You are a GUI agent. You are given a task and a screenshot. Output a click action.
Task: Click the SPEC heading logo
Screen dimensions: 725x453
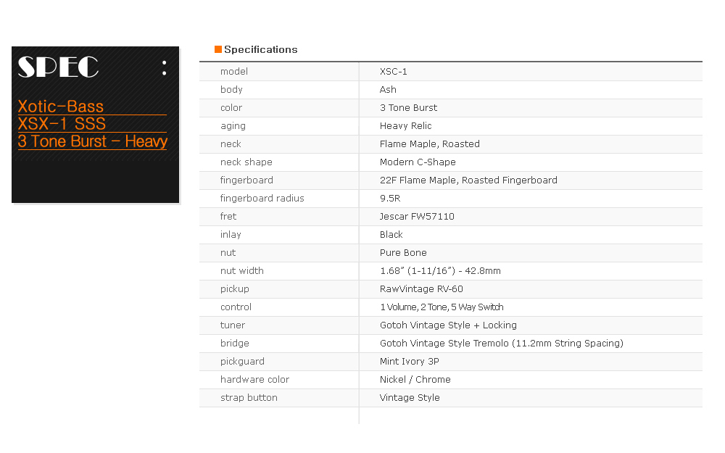58,67
